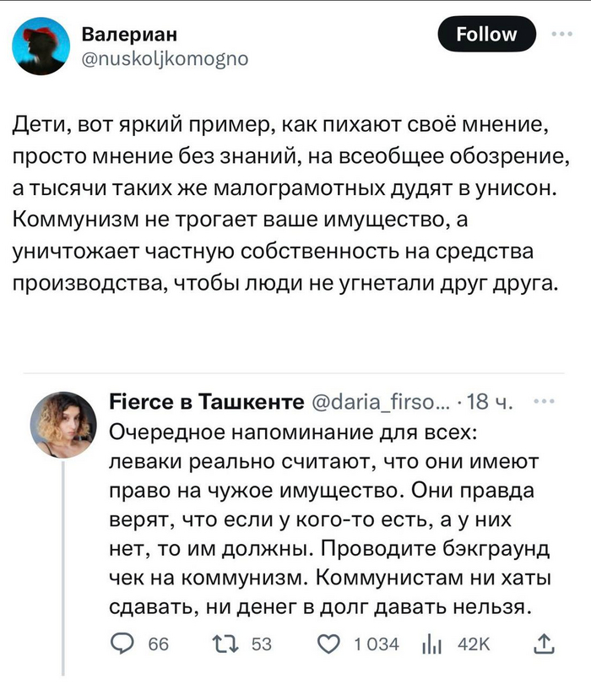Click the 53 reposts count

coord(262,644)
